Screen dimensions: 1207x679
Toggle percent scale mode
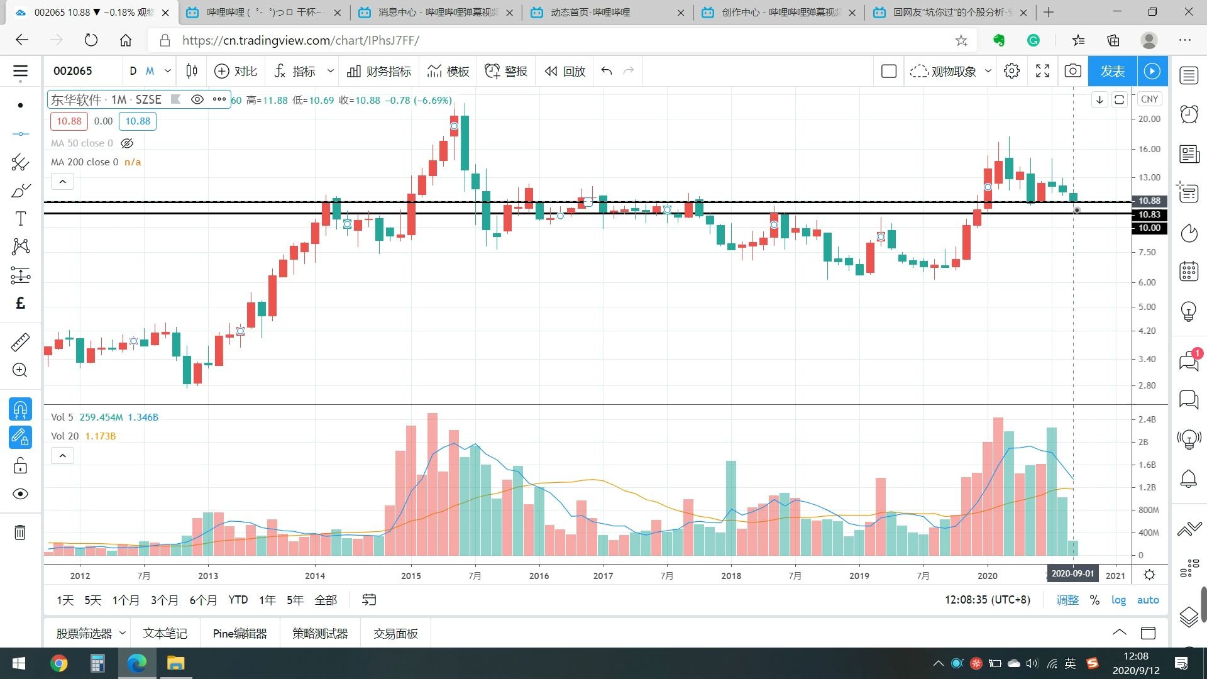1094,600
